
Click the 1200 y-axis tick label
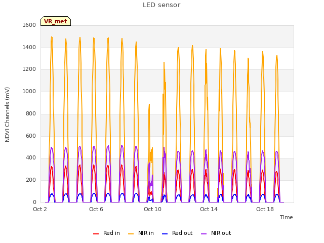click(x=29, y=69)
